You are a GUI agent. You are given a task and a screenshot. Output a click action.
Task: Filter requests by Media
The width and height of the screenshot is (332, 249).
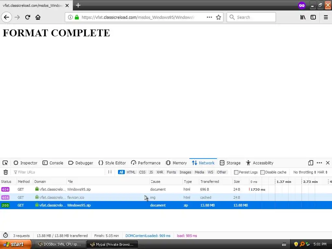pos(199,172)
